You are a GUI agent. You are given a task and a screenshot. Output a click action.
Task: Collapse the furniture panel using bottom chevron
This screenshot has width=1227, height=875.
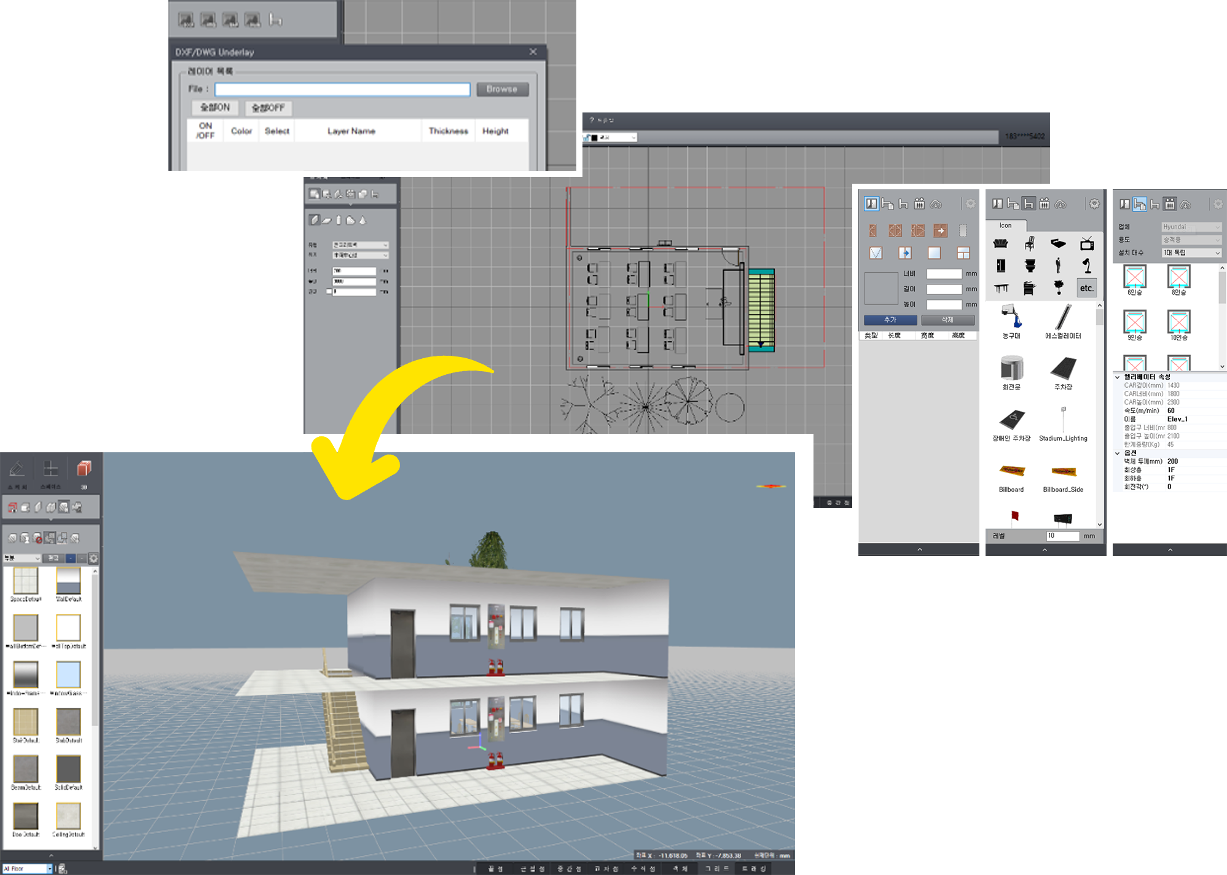tap(1045, 549)
